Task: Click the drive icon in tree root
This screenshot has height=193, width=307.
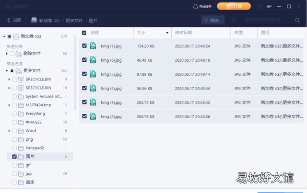Action: point(16,36)
